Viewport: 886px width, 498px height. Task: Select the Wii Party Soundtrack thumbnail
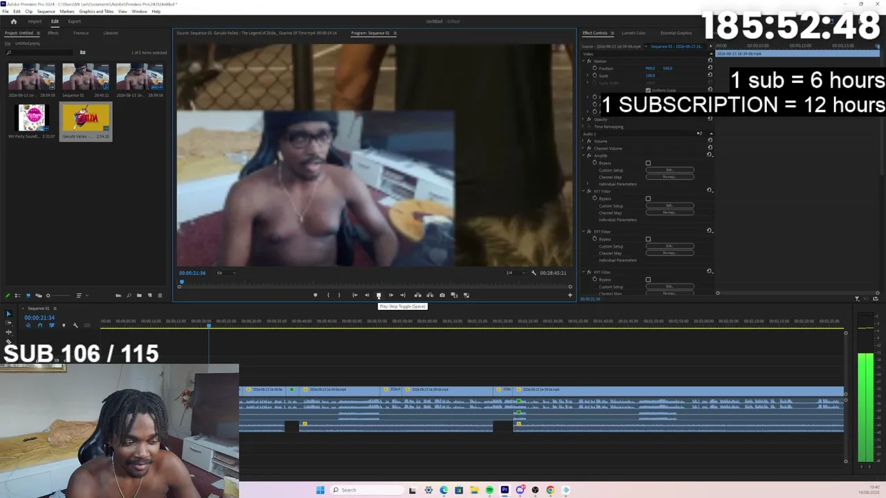tap(32, 118)
